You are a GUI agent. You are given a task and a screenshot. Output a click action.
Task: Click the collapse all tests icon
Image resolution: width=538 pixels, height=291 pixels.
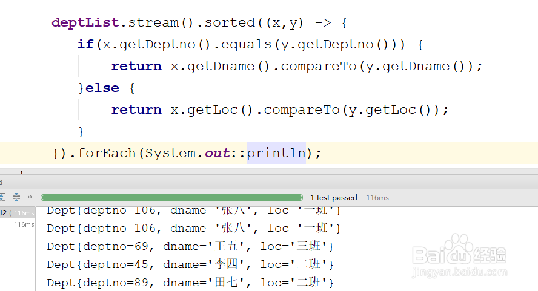pos(16,197)
